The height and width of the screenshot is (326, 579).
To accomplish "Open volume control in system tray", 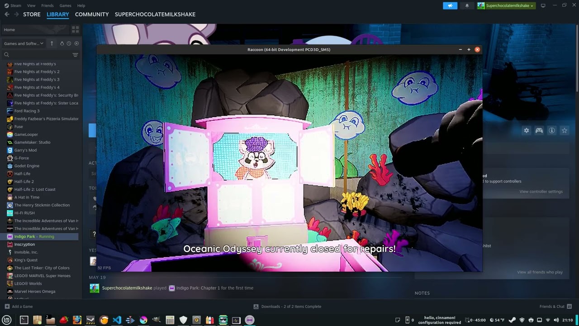I will (x=556, y=320).
